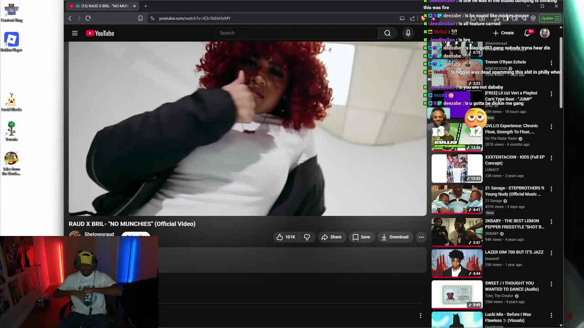Click the Share button
Image resolution: width=584 pixels, height=328 pixels.
331,237
